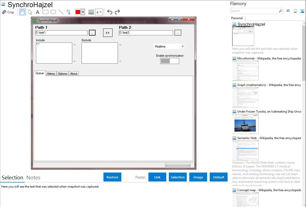Select the straight line tool
The height and width of the screenshot is (207, 306).
tap(61, 12)
